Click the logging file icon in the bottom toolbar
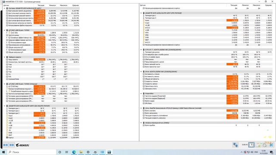This screenshot has width=276, height=155. 258,145
